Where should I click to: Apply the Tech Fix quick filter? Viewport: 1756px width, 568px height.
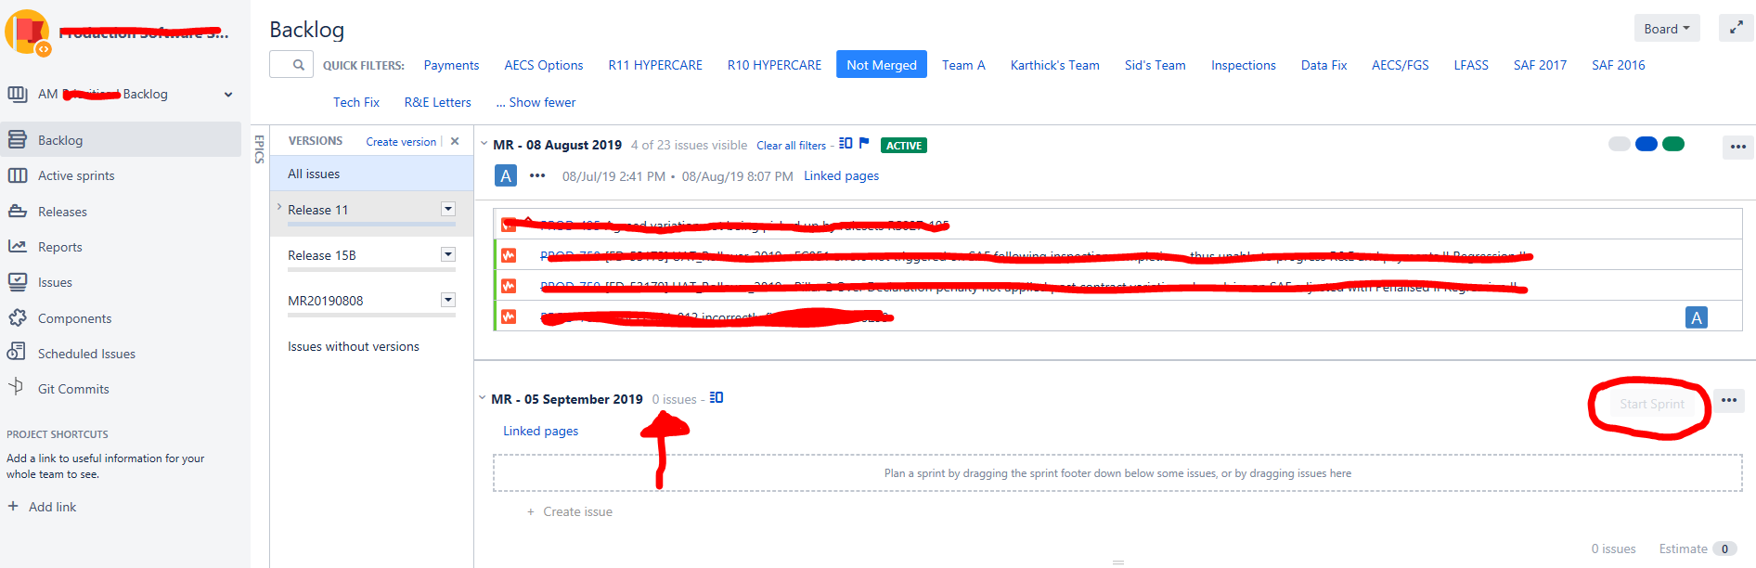pyautogui.click(x=356, y=102)
